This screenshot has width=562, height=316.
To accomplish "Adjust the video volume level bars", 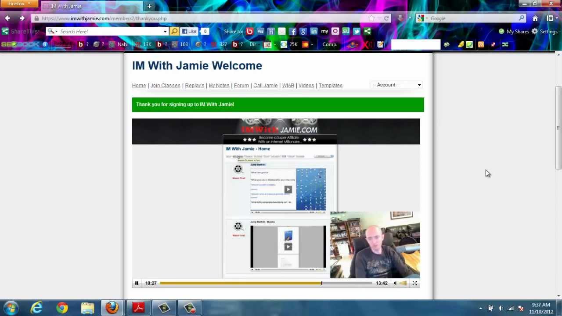I will (x=403, y=284).
